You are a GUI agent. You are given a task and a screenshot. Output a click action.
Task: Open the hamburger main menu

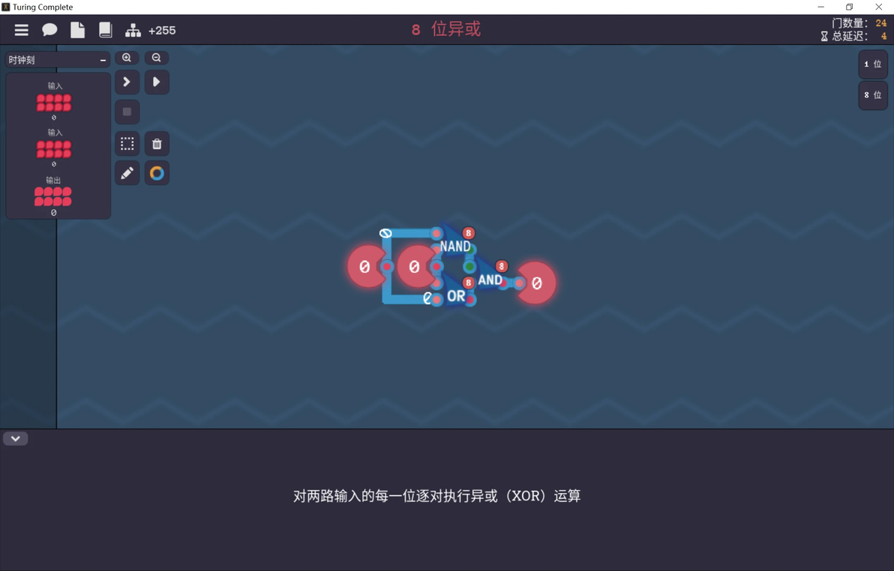(x=22, y=30)
